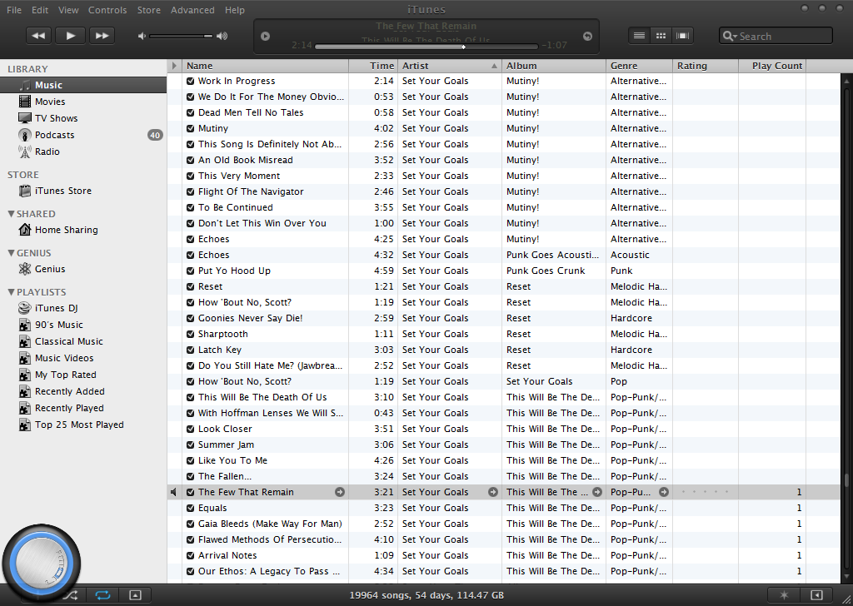Screen dimensions: 853x606
Task: Reverse sort order via the Artist column header
Action: click(x=450, y=66)
